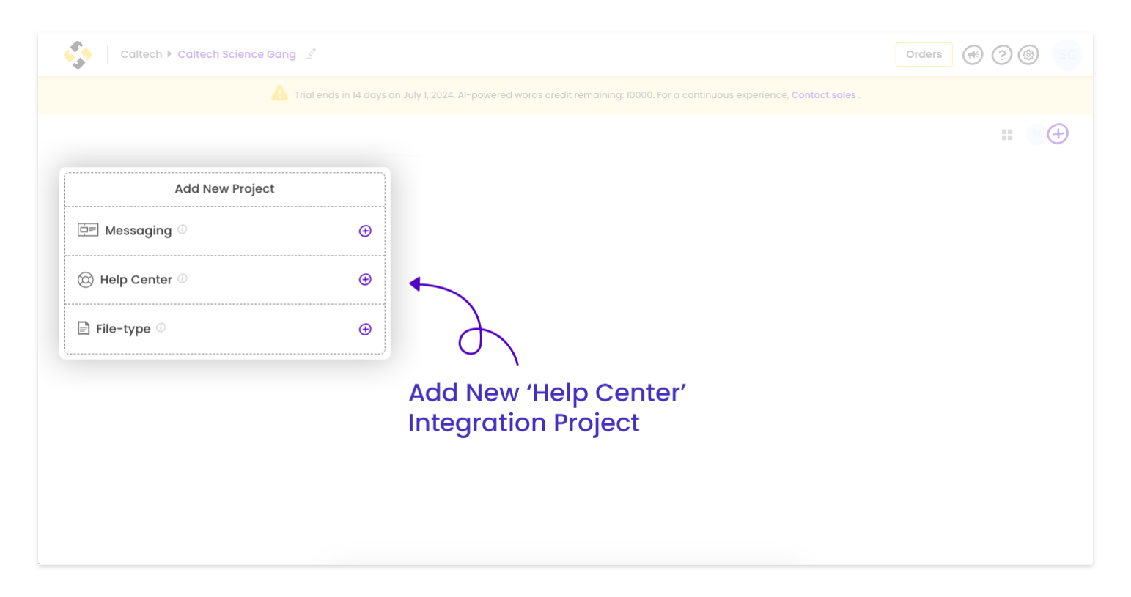The width and height of the screenshot is (1131, 597).
Task: Open the SC user avatar menu in header
Action: click(x=1067, y=55)
